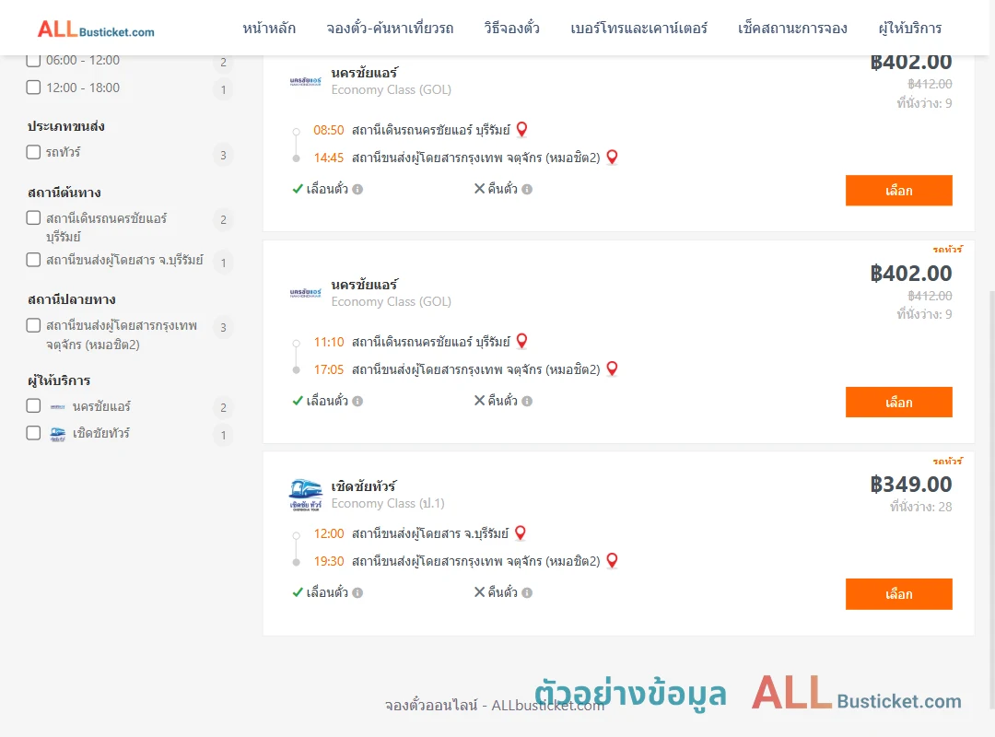The width and height of the screenshot is (995, 737).
Task: Click the 08:50 departure time text
Action: pos(329,130)
